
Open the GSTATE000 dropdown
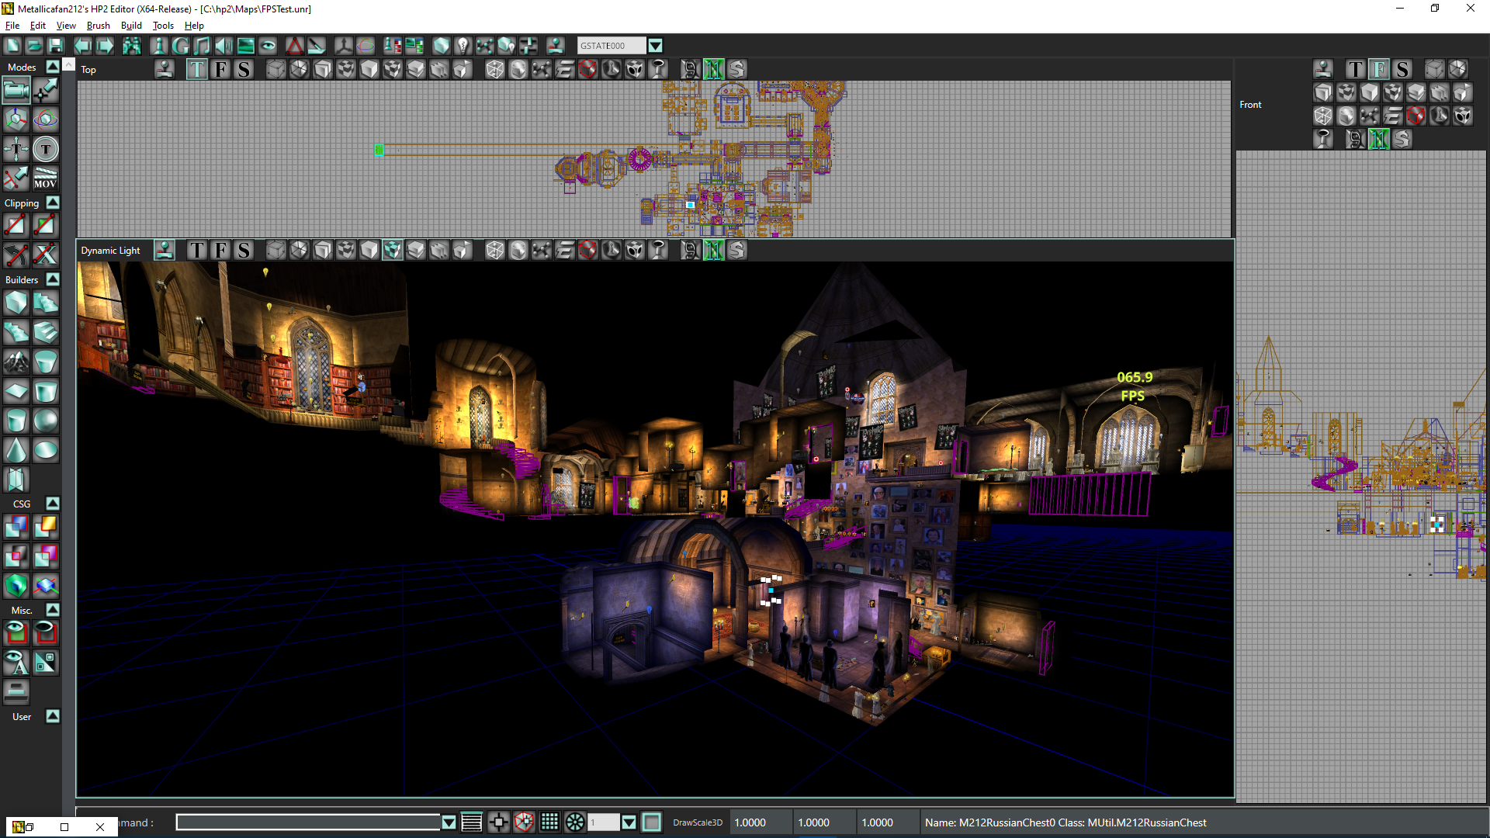(x=656, y=45)
